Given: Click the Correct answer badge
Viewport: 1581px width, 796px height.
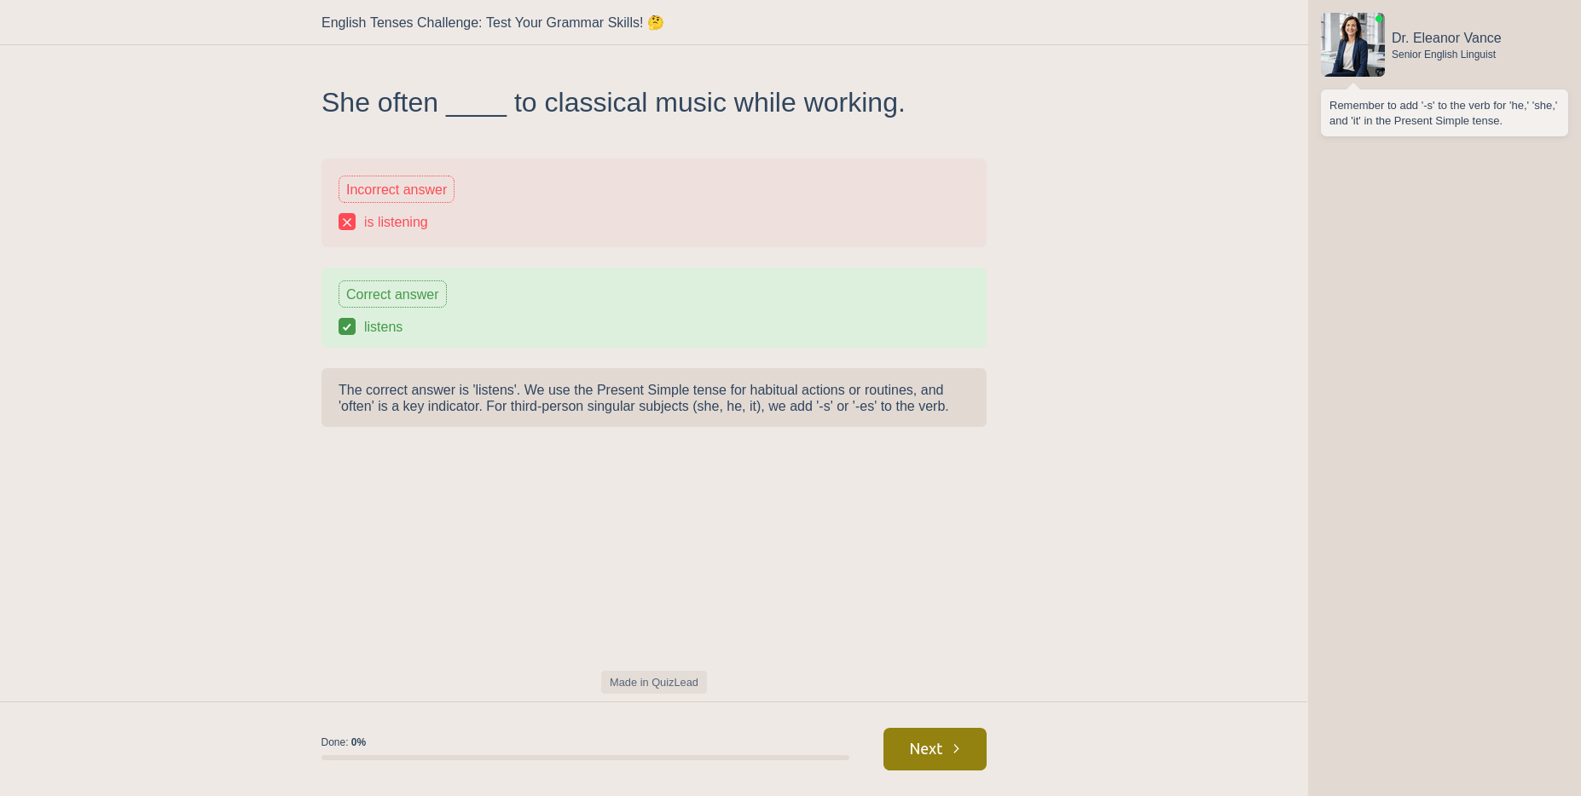Looking at the screenshot, I should click(x=392, y=295).
